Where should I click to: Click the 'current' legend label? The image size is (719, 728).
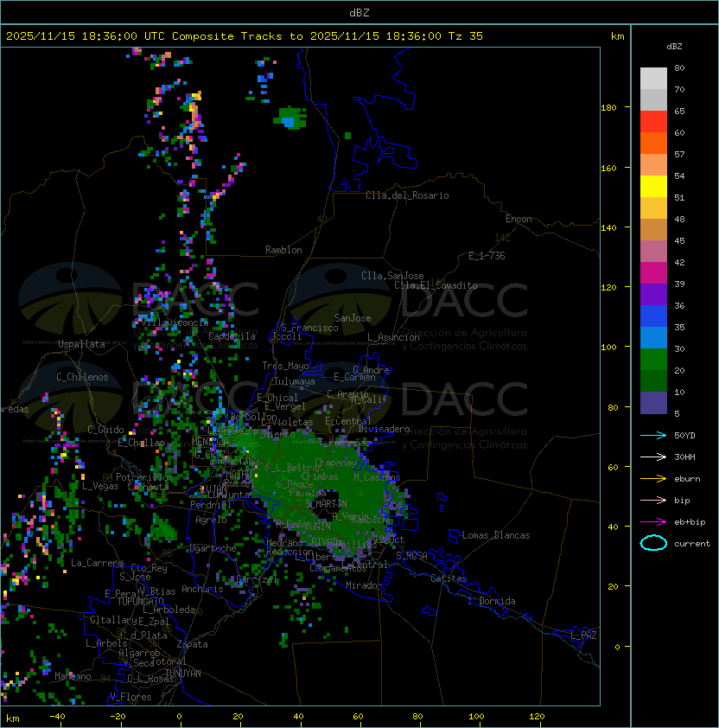692,543
